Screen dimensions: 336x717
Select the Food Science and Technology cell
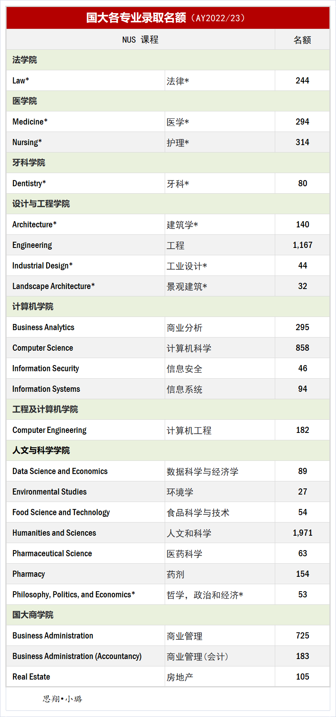(85, 512)
